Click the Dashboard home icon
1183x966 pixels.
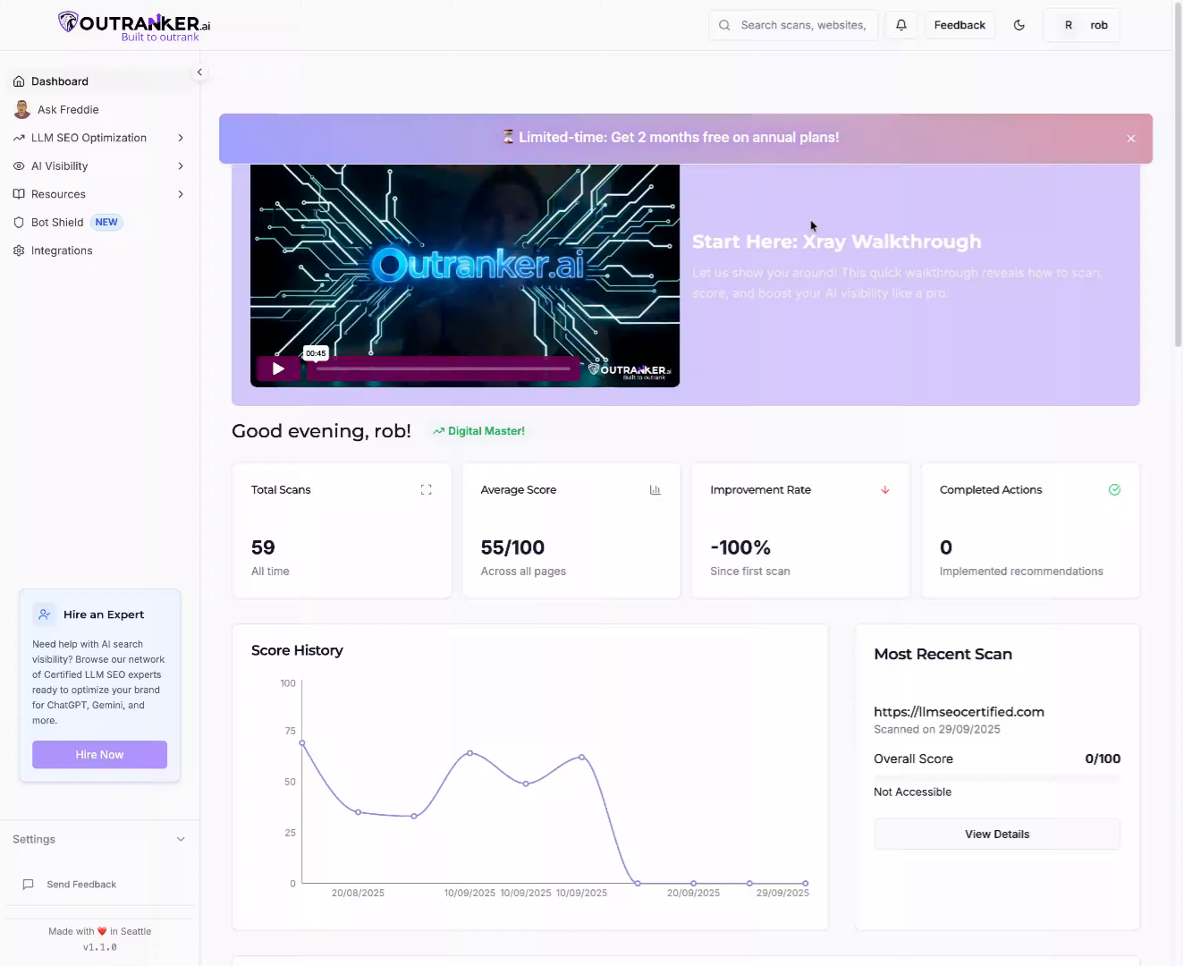(x=19, y=81)
